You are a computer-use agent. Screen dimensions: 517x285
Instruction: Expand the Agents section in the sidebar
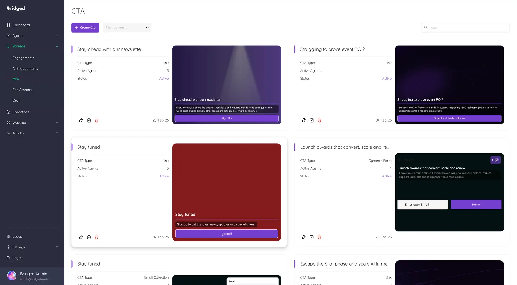coord(57,35)
